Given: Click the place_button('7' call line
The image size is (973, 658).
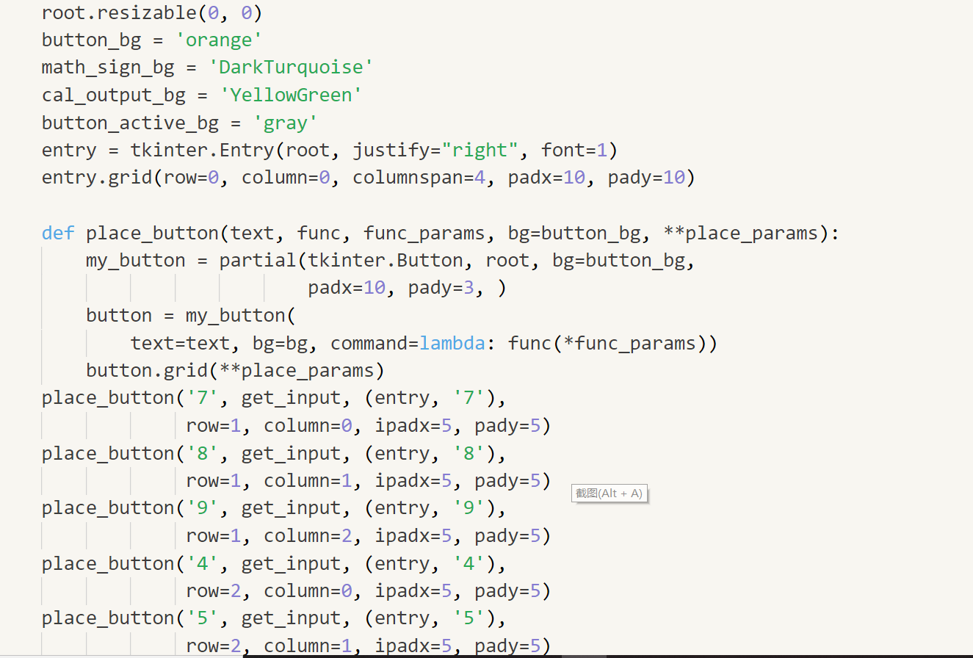Looking at the screenshot, I should coord(274,398).
